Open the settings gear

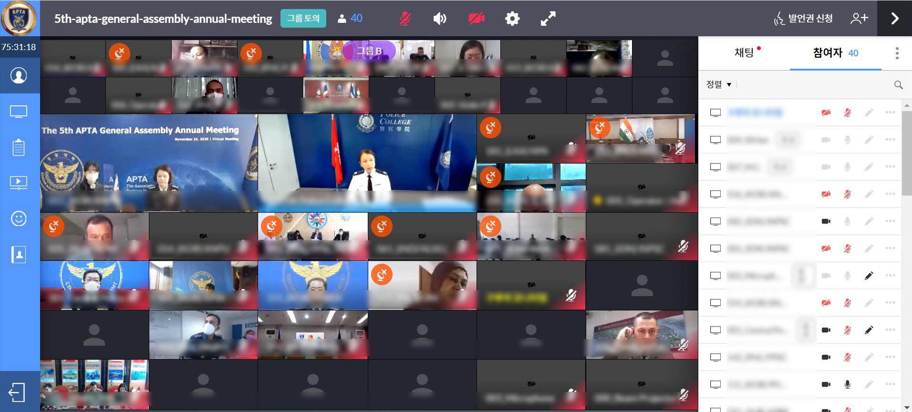point(512,19)
